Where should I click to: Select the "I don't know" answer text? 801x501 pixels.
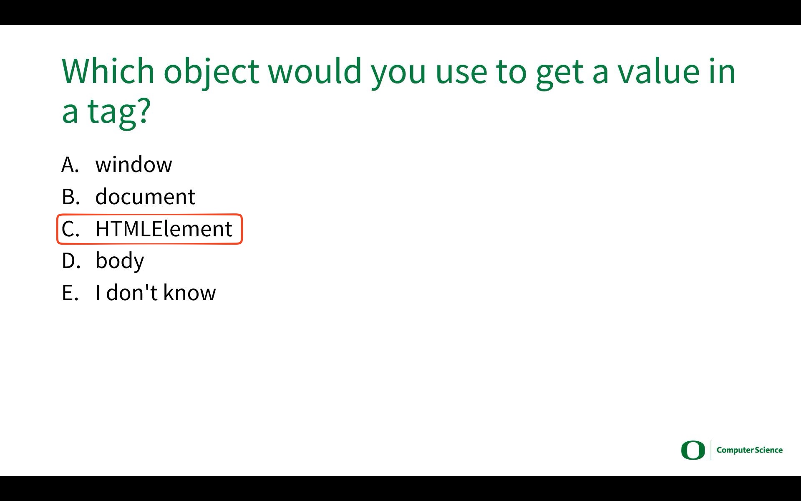156,293
